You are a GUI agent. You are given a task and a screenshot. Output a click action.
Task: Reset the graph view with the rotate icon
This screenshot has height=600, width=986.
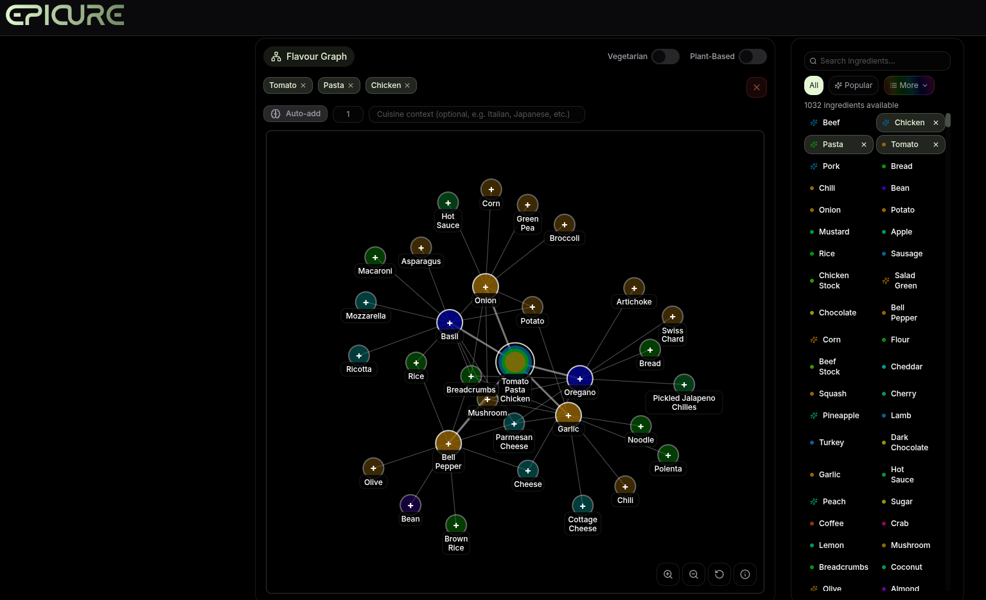[x=719, y=574]
